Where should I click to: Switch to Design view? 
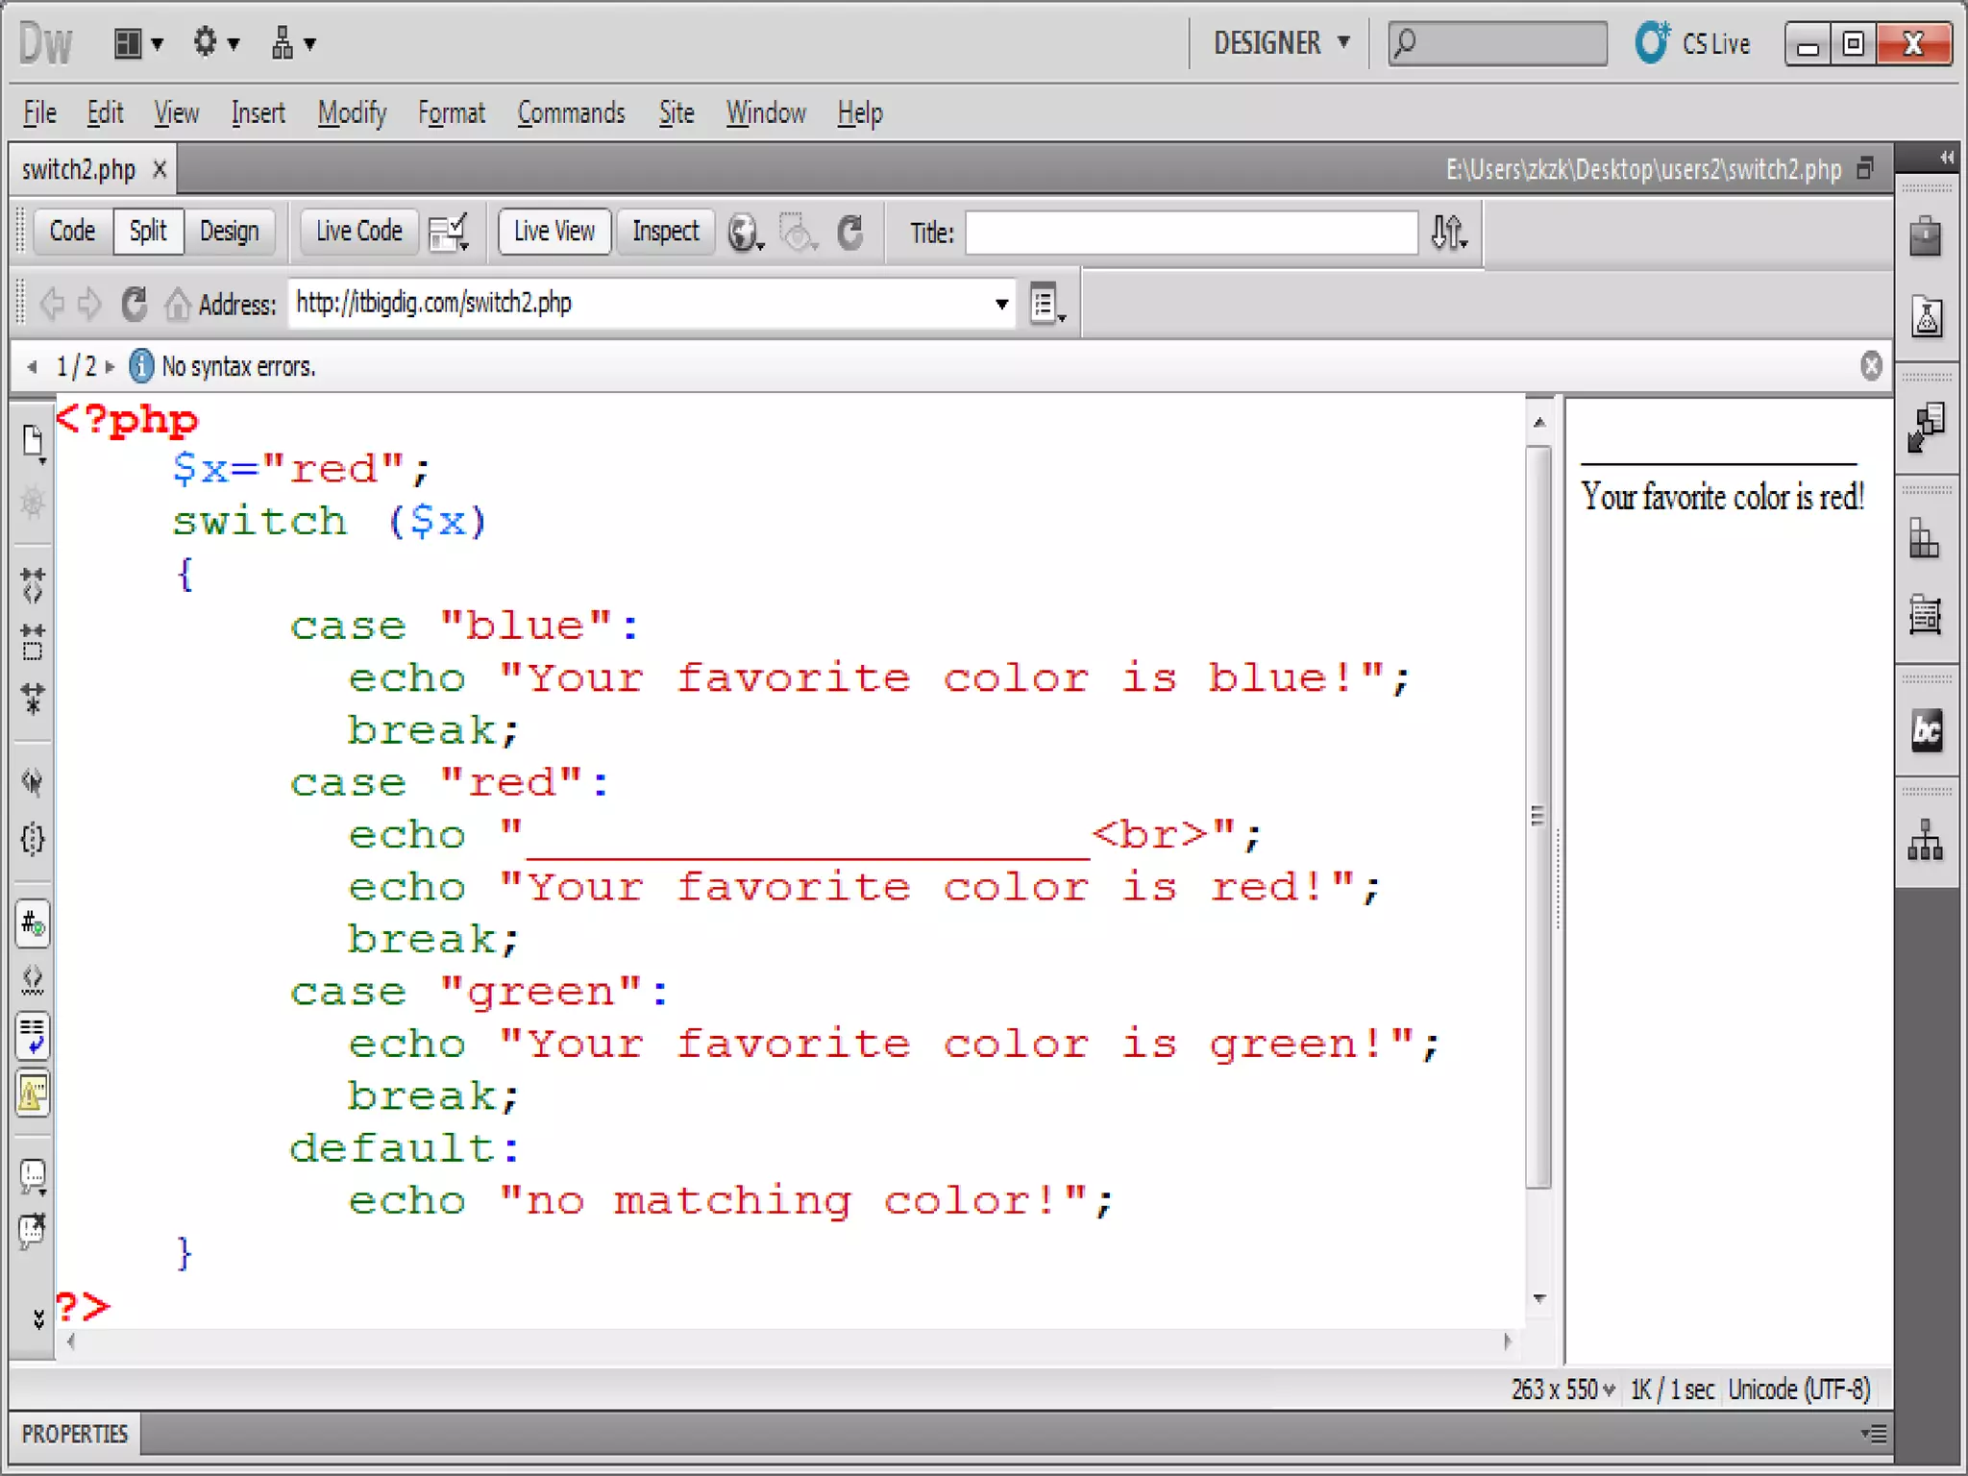point(229,232)
